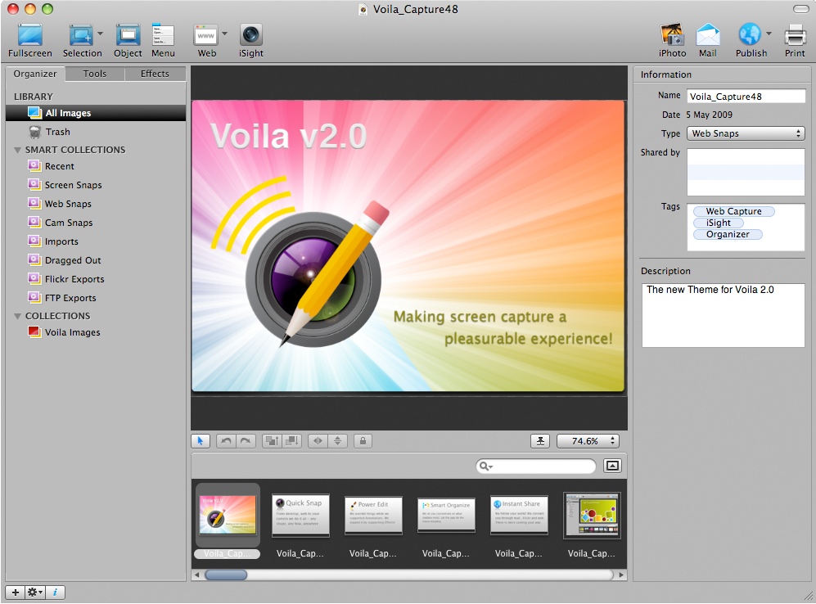
Task: Open the Trash in the library
Action: [x=96, y=132]
